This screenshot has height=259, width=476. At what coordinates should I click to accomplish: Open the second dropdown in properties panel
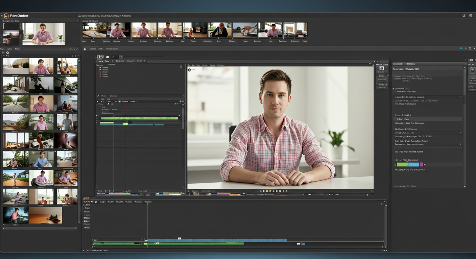[428, 133]
